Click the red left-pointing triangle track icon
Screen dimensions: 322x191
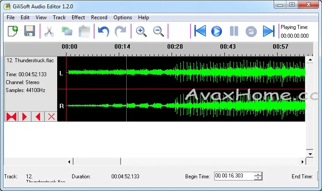tap(37, 117)
